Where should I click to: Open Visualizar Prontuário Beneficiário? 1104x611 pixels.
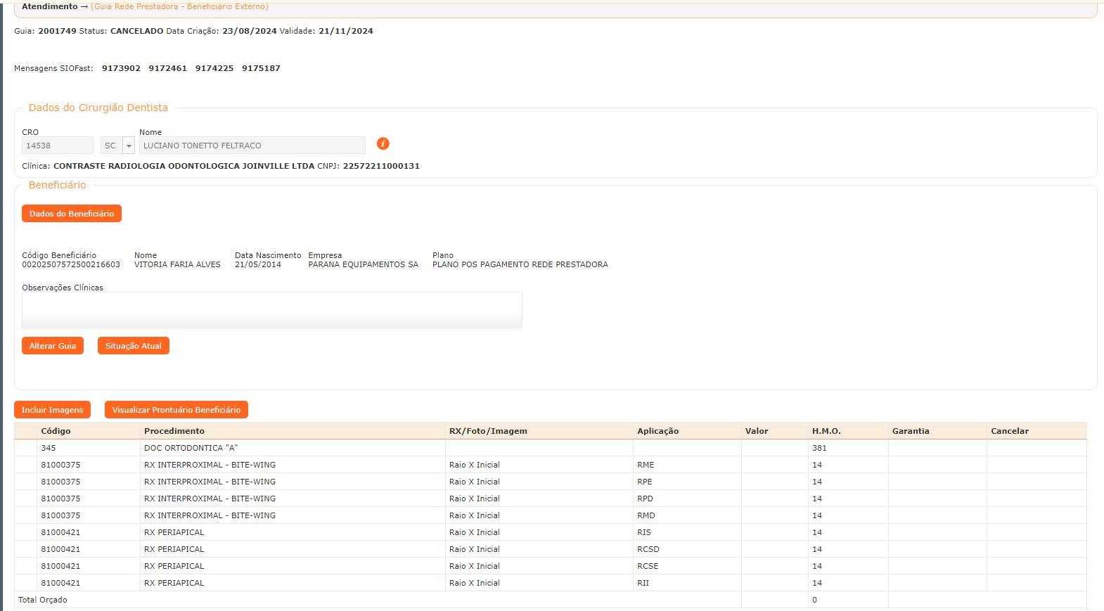click(176, 410)
